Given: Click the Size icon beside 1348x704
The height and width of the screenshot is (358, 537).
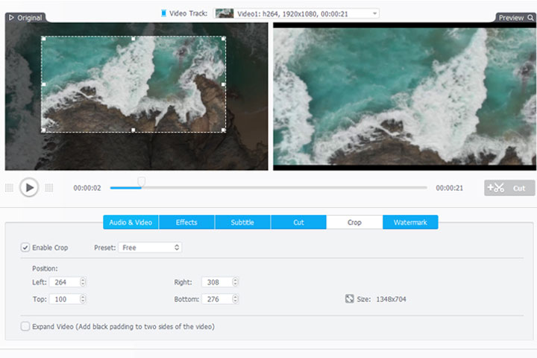Looking at the screenshot, I should point(349,299).
